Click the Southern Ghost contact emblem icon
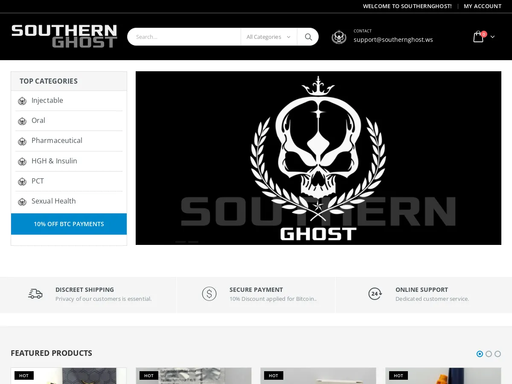This screenshot has height=384, width=512. click(339, 37)
